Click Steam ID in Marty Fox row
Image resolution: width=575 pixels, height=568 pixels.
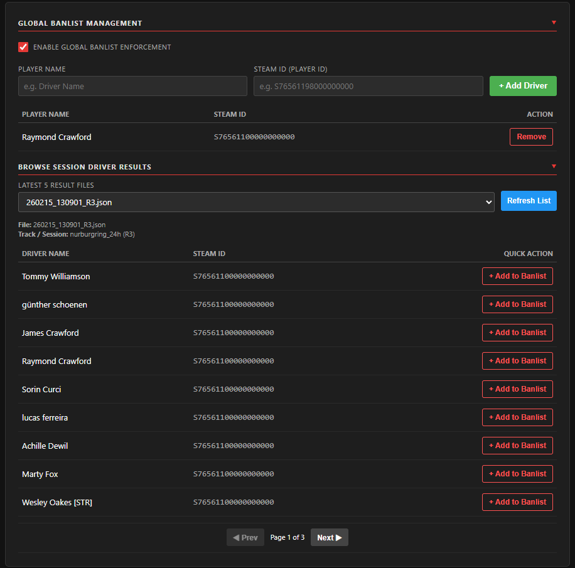(234, 474)
